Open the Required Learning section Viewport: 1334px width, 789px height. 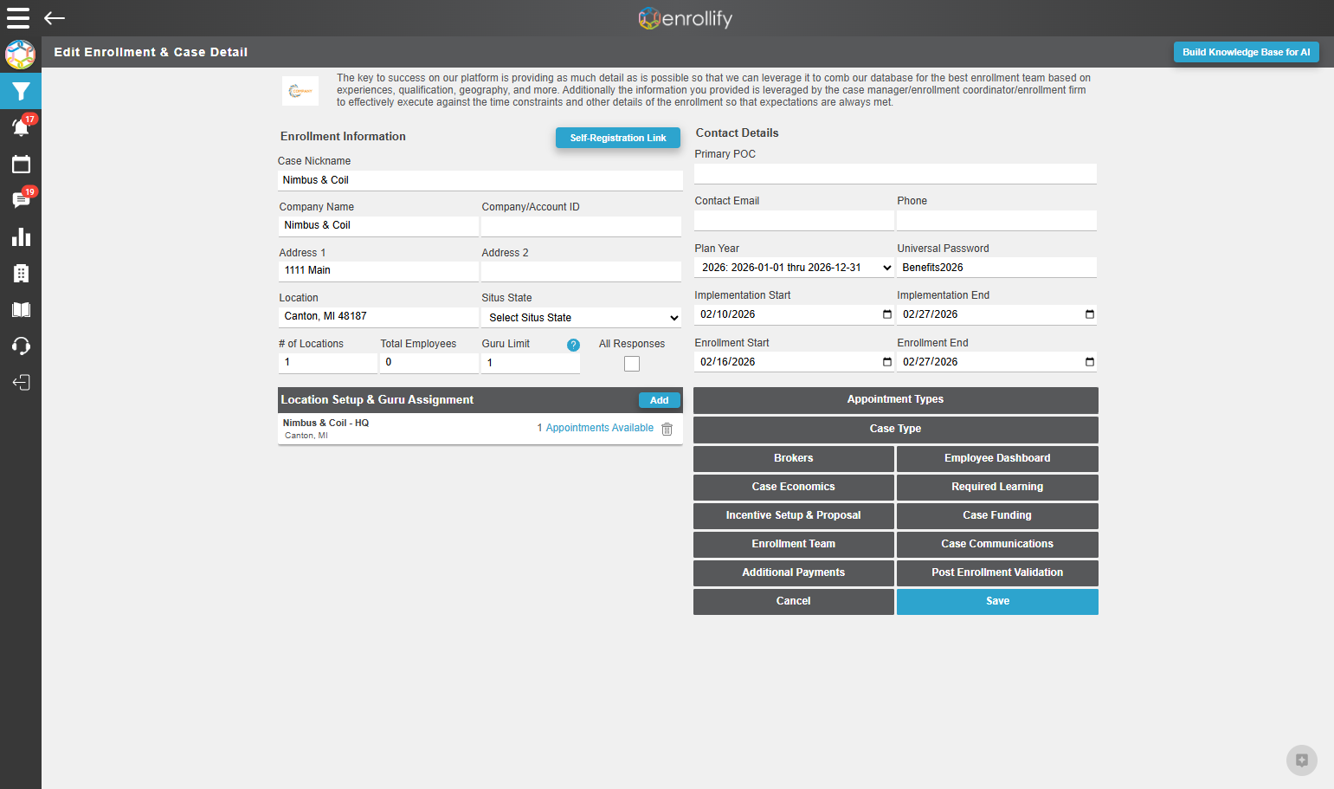(997, 488)
